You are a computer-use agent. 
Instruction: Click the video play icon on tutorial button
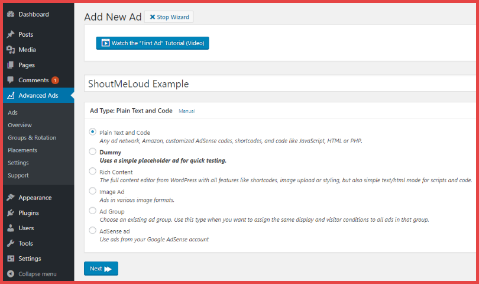pyautogui.click(x=105, y=43)
